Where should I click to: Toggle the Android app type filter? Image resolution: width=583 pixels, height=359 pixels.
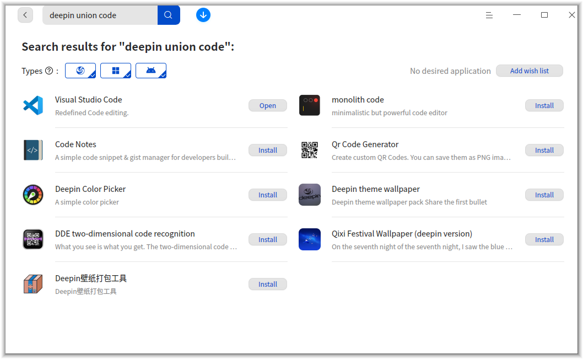151,71
